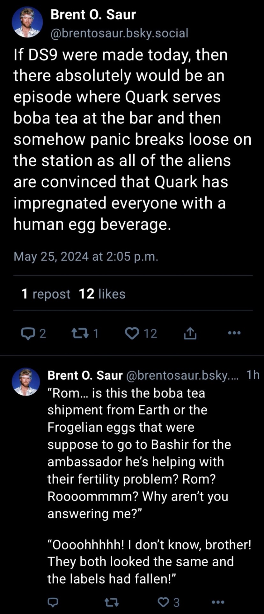The height and width of the screenshot is (614, 264).
Task: Open the @brentosaur.bsky.social handle
Action: (x=119, y=33)
